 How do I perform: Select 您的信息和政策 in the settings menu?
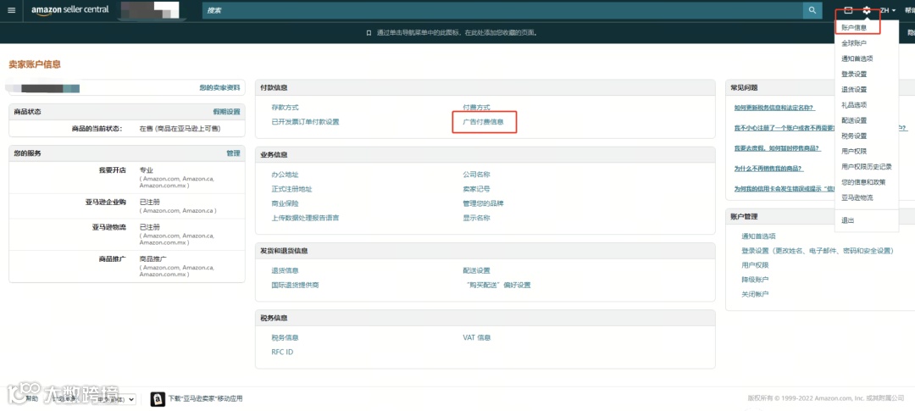[x=863, y=182]
